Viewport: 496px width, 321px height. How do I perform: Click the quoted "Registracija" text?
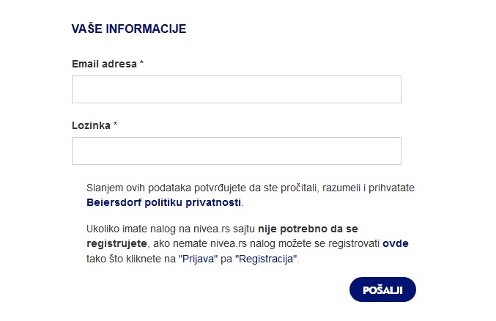click(266, 259)
